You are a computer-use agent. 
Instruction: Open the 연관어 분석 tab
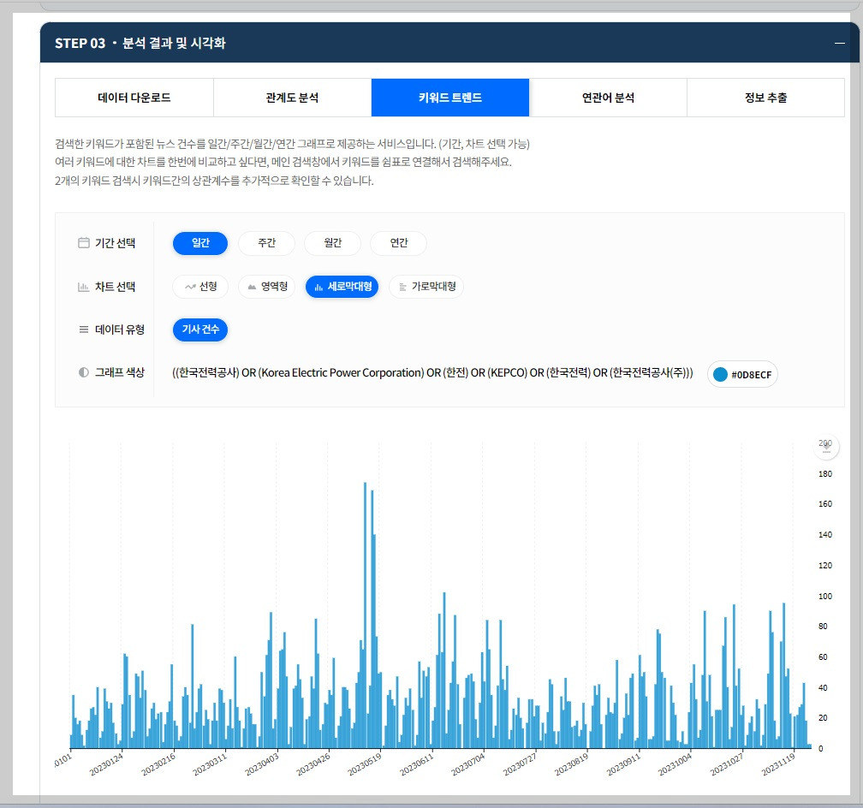click(x=608, y=98)
